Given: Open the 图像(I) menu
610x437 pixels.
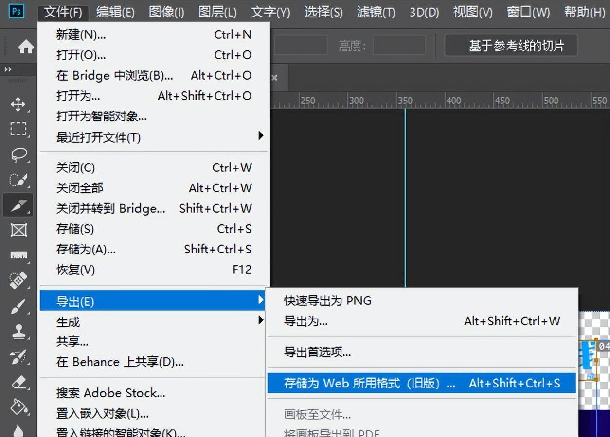Looking at the screenshot, I should coord(166,12).
